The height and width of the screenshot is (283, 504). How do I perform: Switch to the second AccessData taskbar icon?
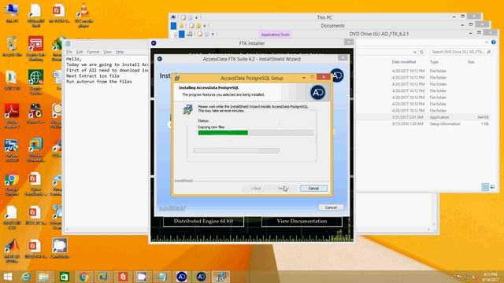(202, 277)
